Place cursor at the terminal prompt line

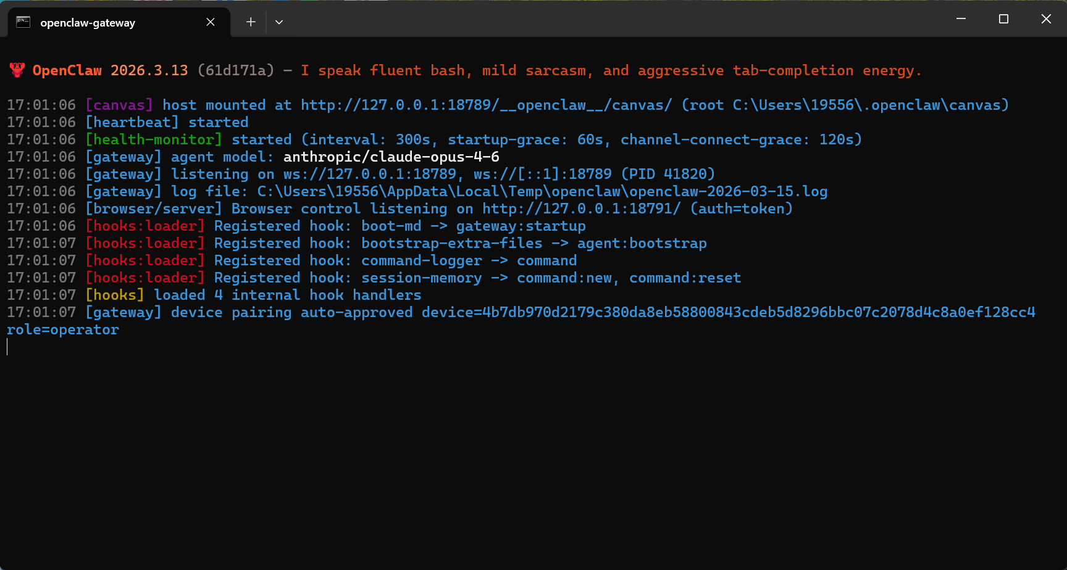pyautogui.click(x=7, y=347)
